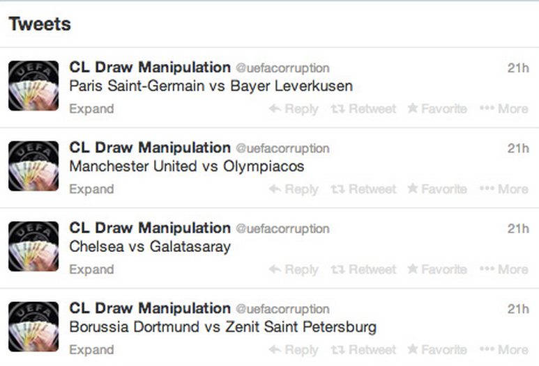The height and width of the screenshot is (366, 539).
Task: Open the UEFA avatar on the Paris Saint-Germain tweet
Action: pos(33,86)
